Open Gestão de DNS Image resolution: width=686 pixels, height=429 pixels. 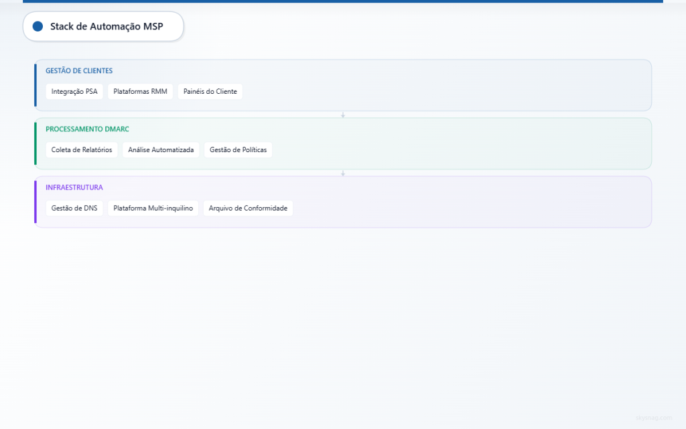point(74,208)
